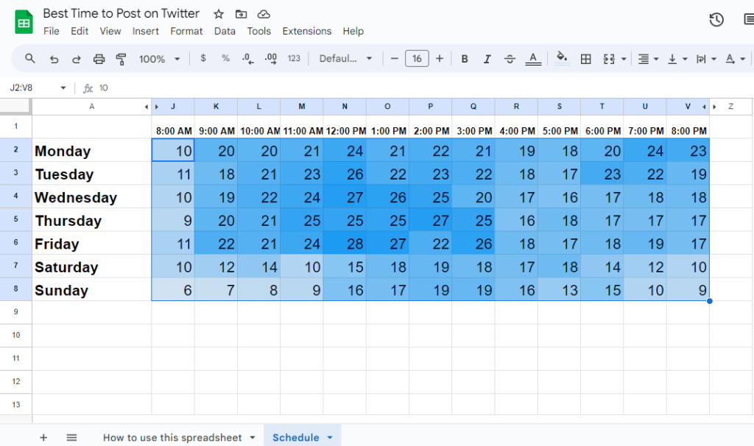Format selection as currency
This screenshot has height=446, width=754.
point(203,59)
